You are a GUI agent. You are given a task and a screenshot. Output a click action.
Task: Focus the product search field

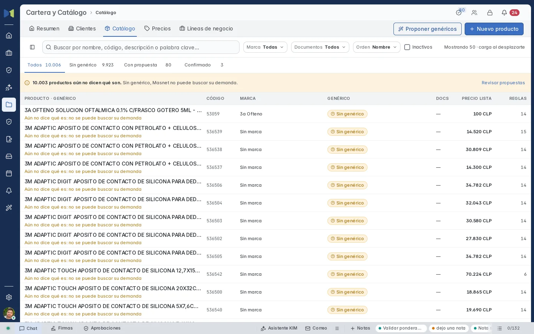pos(141,47)
